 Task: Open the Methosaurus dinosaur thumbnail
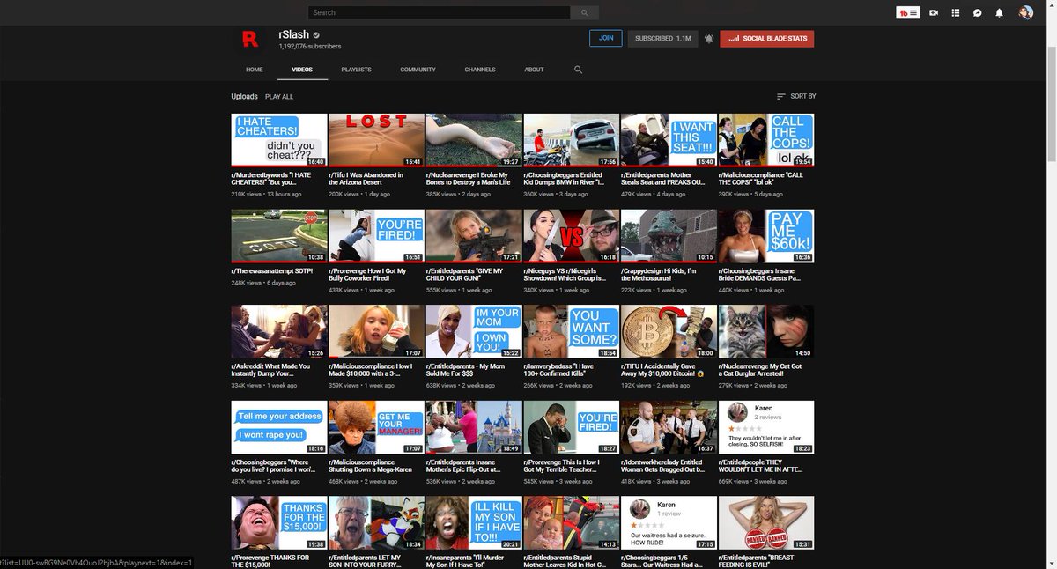669,236
